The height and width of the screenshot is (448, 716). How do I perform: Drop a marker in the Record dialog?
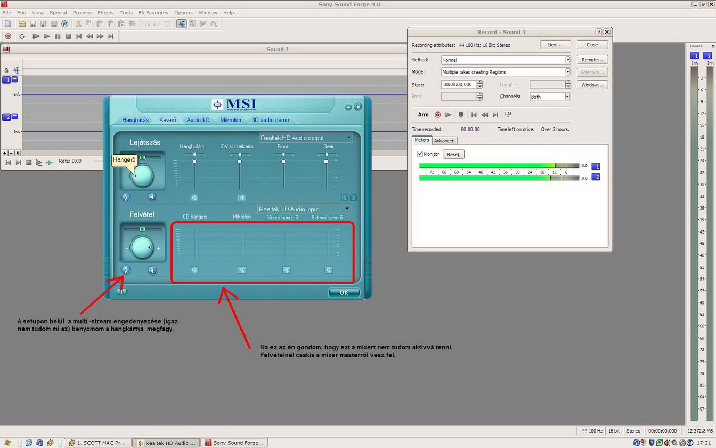461,114
